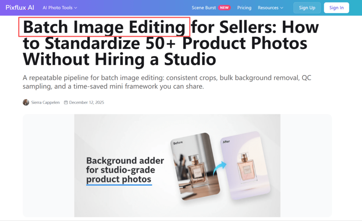362x221 pixels.
Task: Click author avatar of Sierra Cappelen
Action: point(26,102)
